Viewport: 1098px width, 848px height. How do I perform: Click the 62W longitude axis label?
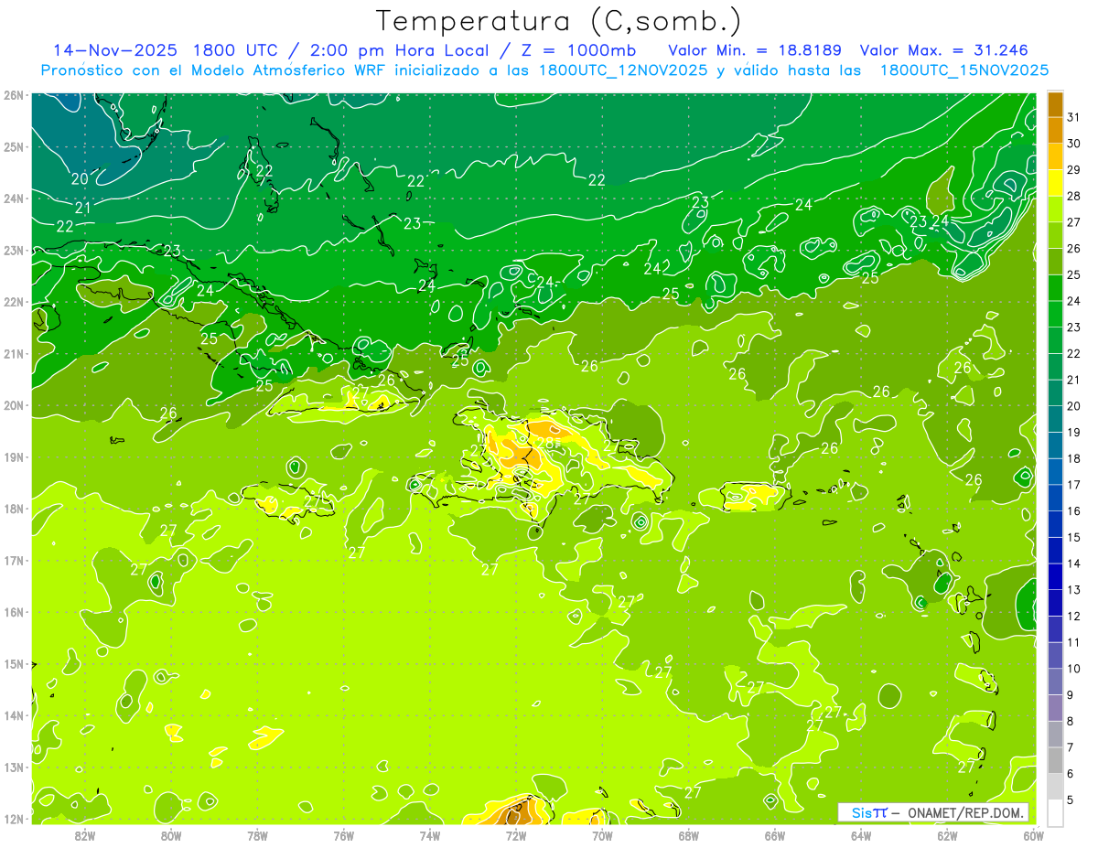pyautogui.click(x=947, y=835)
